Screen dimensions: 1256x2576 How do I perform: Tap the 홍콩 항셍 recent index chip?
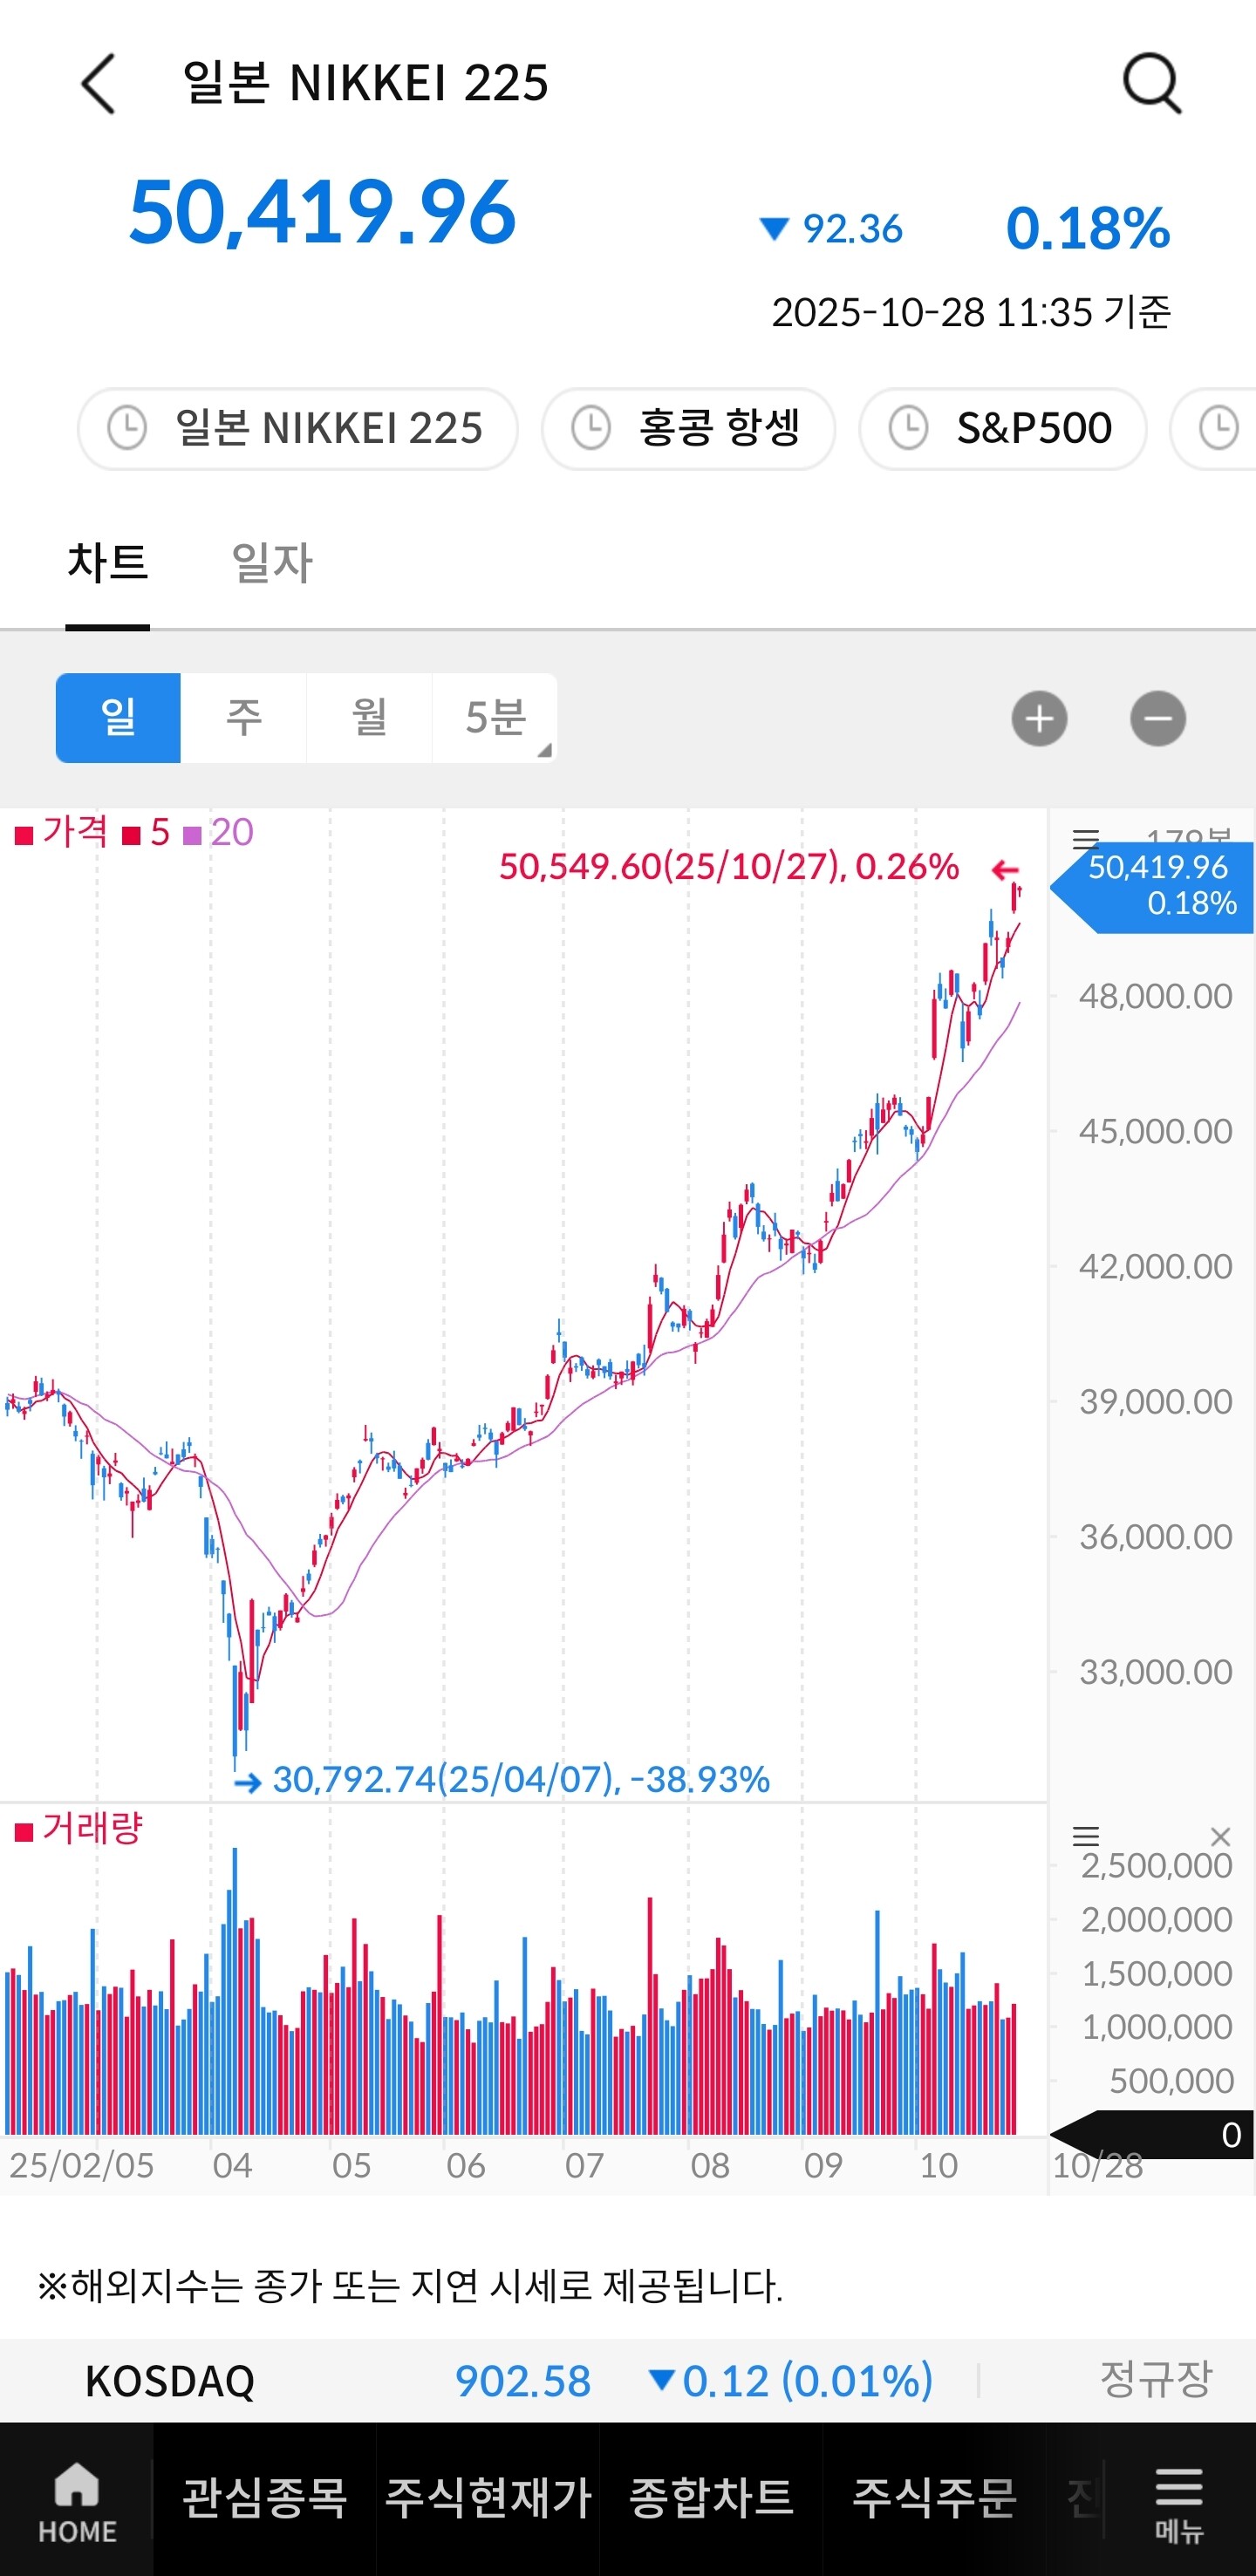point(688,429)
